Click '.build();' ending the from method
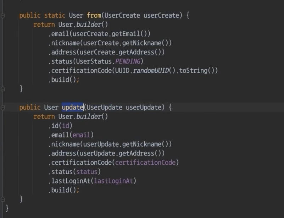This screenshot has width=284, height=218. tap(64, 80)
